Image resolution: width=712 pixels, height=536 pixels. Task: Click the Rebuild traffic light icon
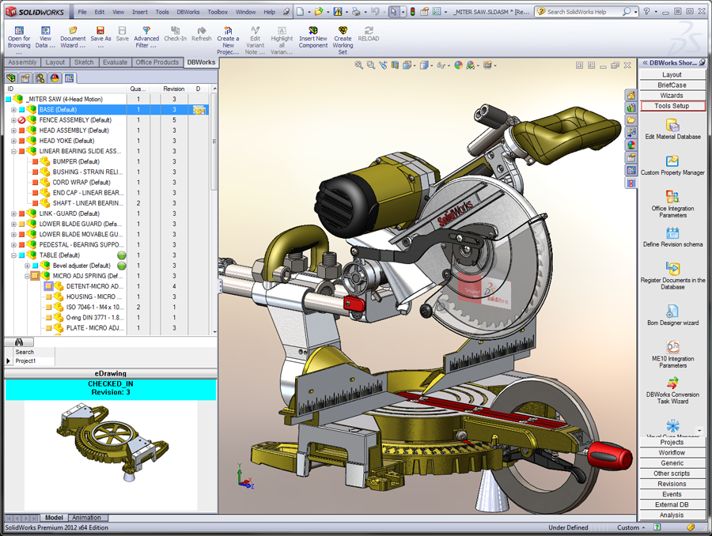pyautogui.click(x=412, y=12)
